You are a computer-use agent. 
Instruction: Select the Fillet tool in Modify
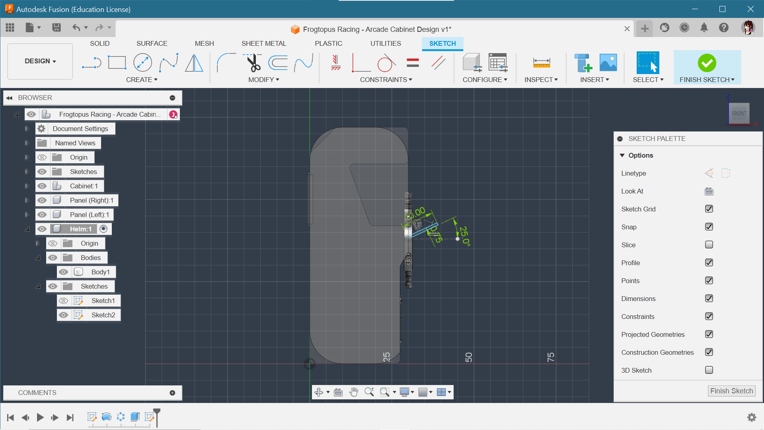226,63
